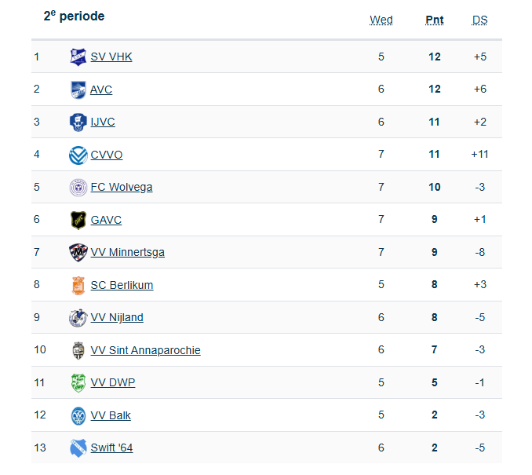Click the Pnt column header
This screenshot has width=532, height=475.
[435, 20]
